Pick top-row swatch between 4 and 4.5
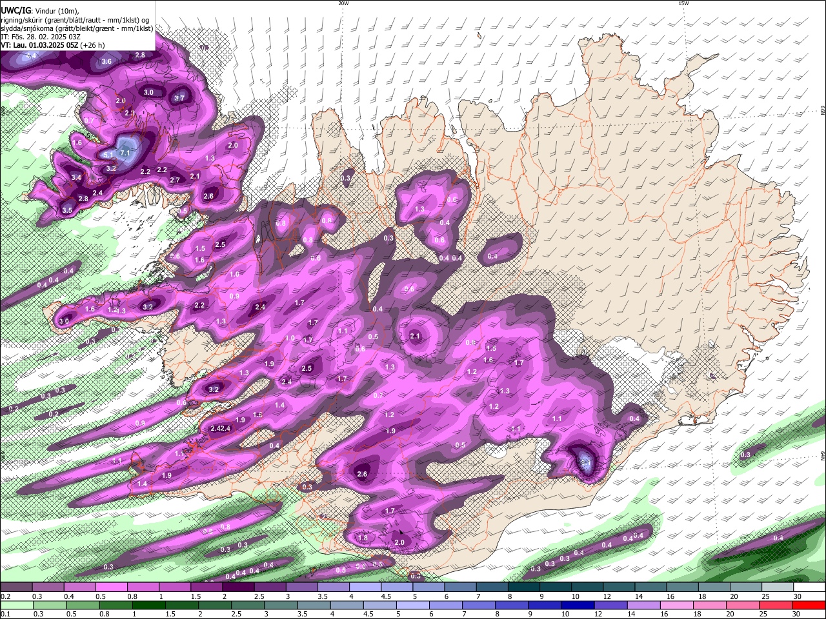The height and width of the screenshot is (619, 826). coord(365,587)
